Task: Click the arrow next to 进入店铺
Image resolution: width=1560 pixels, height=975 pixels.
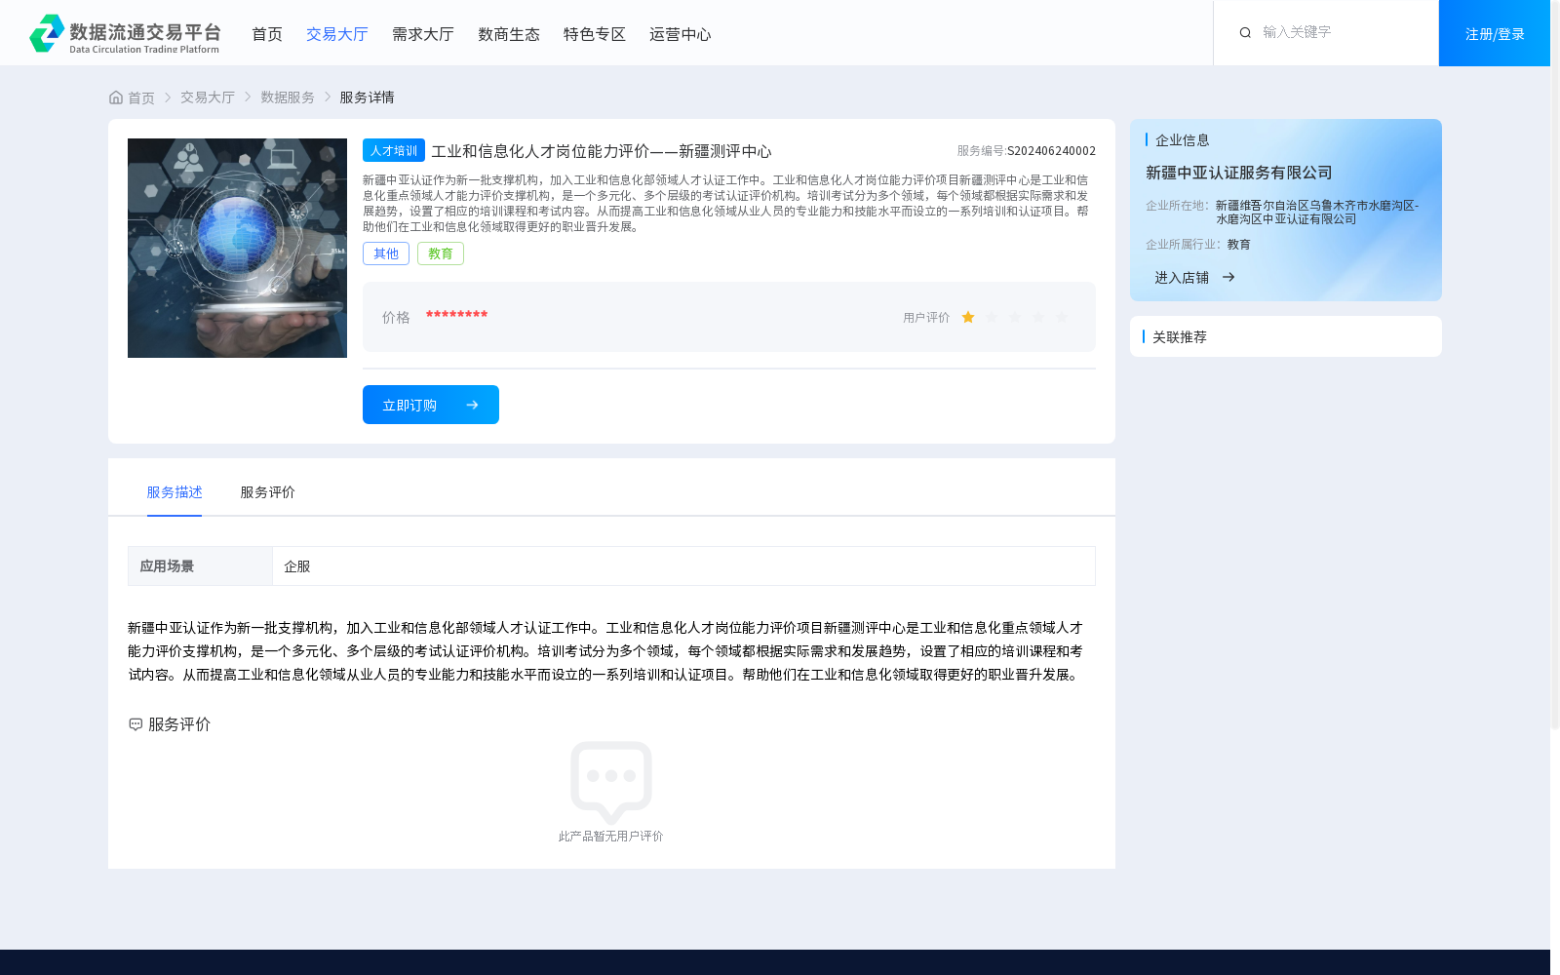Action: (1228, 277)
